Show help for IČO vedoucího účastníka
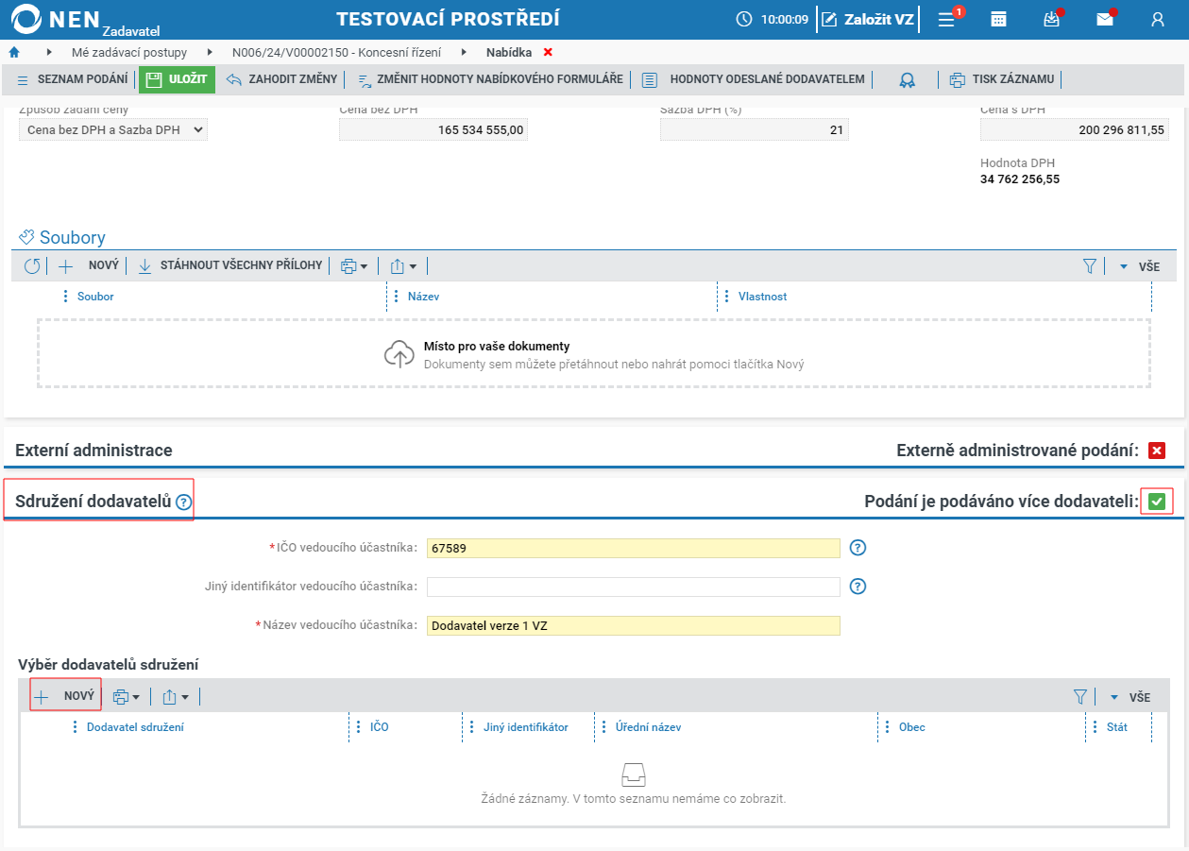Viewport: 1189px width, 851px height. click(858, 548)
